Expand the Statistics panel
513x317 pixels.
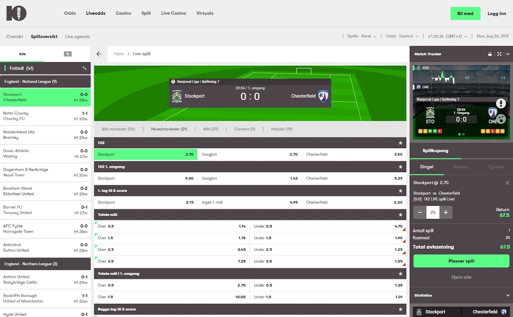[508, 295]
